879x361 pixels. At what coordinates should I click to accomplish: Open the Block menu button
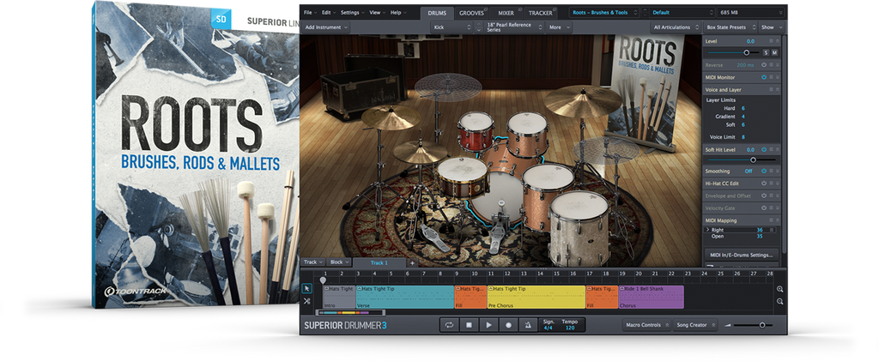tap(339, 262)
